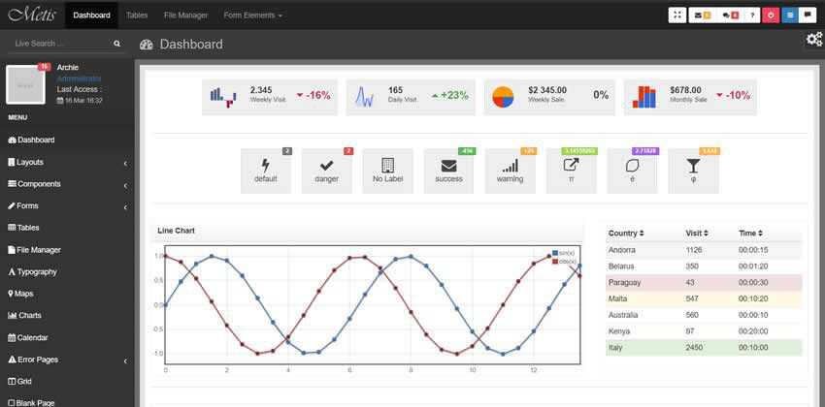The image size is (825, 407).
Task: Toggle the right panel with speech bubble button
Action: point(808,16)
